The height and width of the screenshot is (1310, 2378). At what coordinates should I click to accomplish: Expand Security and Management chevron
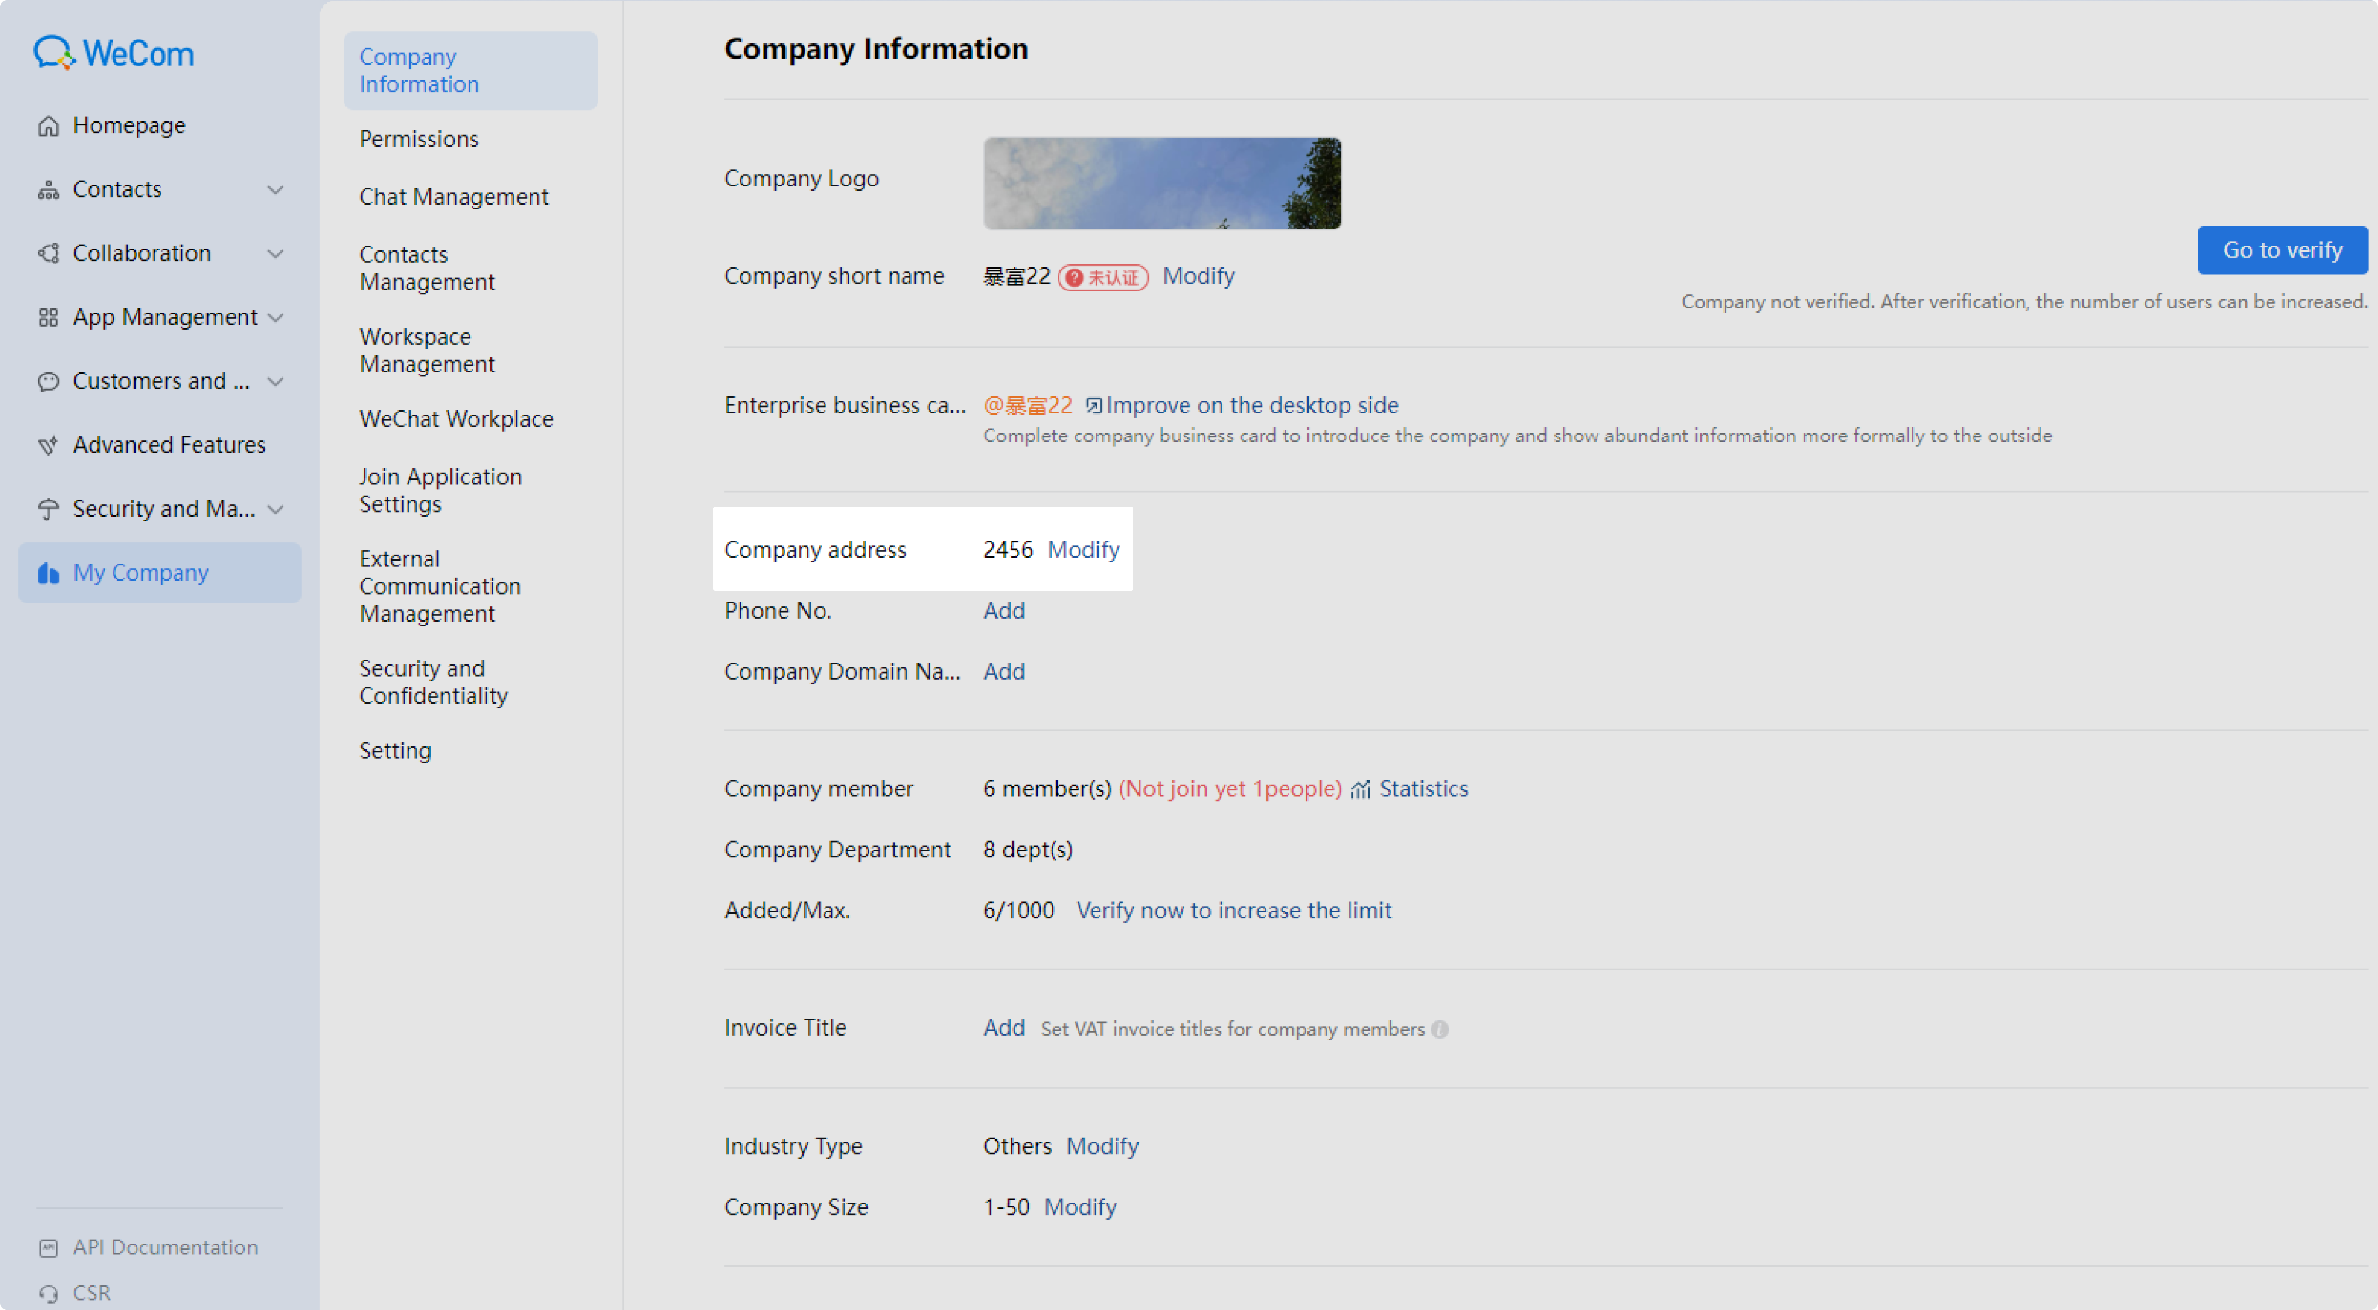[275, 509]
